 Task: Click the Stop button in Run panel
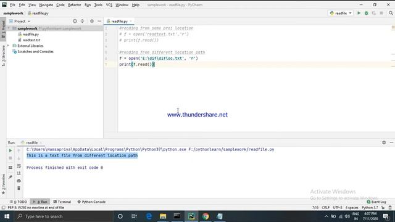click(x=10, y=158)
